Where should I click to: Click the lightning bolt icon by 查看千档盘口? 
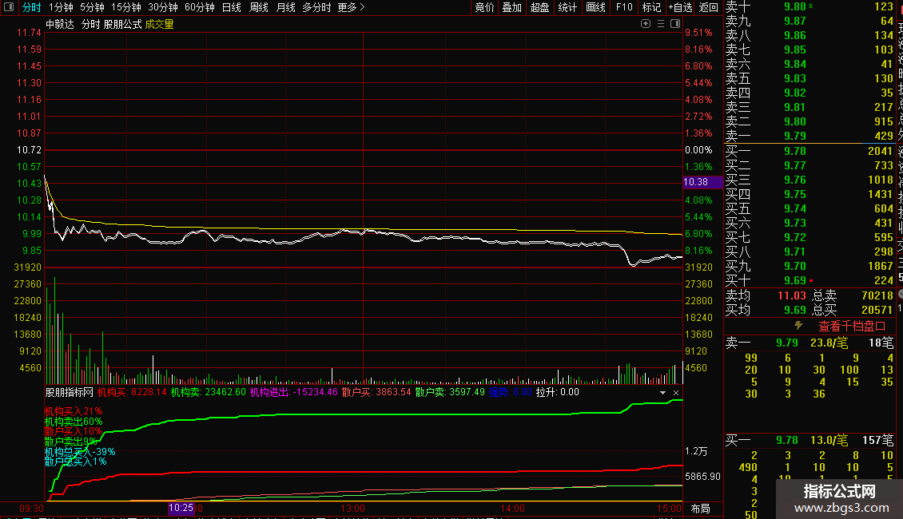click(798, 326)
